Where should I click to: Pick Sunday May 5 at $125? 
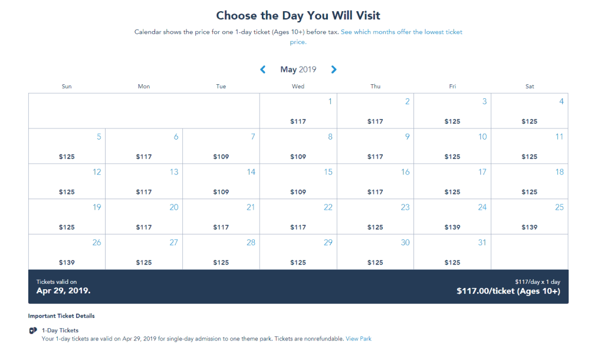(67, 146)
